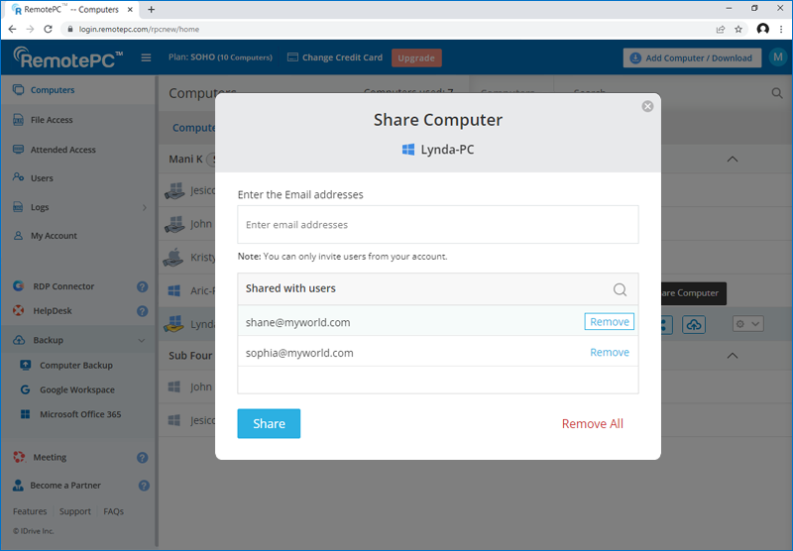
Task: Open the gear settings dropdown for Lynda-PC
Action: 746,324
